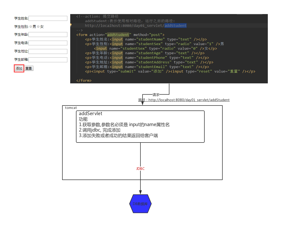This screenshot has width=284, height=229.
Task: Select the 女 radio button
Action: [38, 27]
